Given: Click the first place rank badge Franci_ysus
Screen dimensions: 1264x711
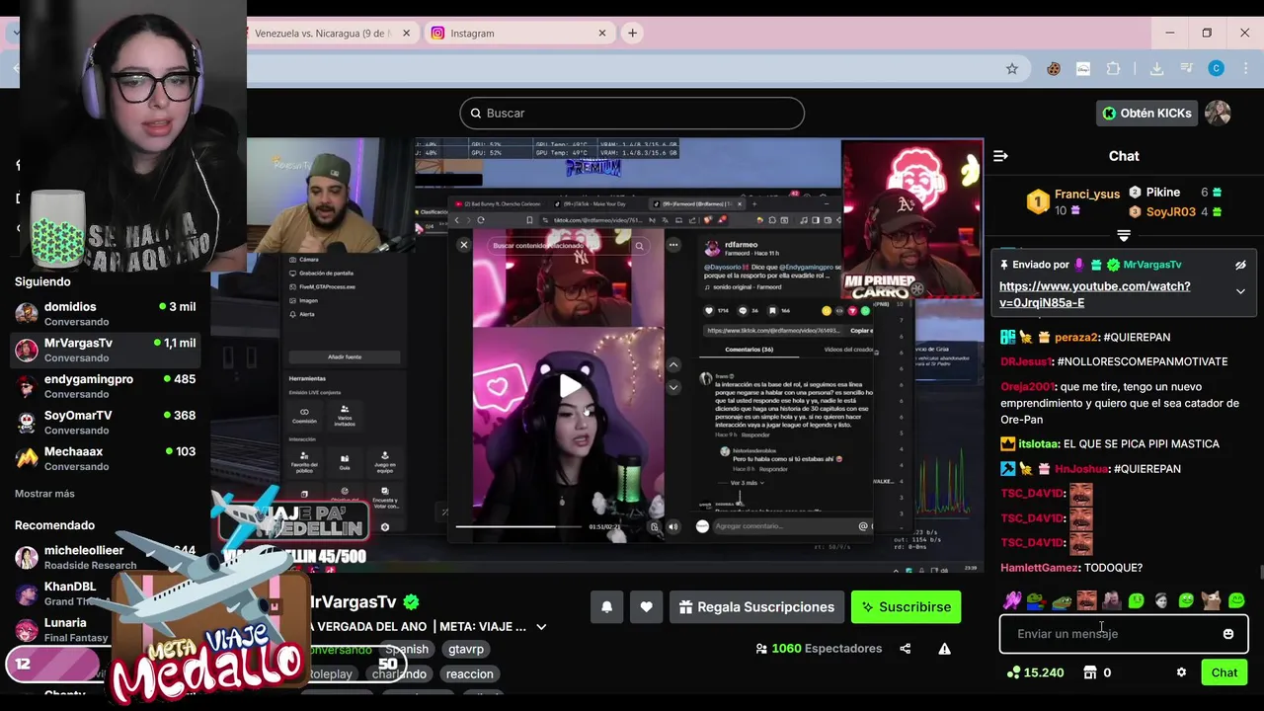Looking at the screenshot, I should (x=1037, y=202).
